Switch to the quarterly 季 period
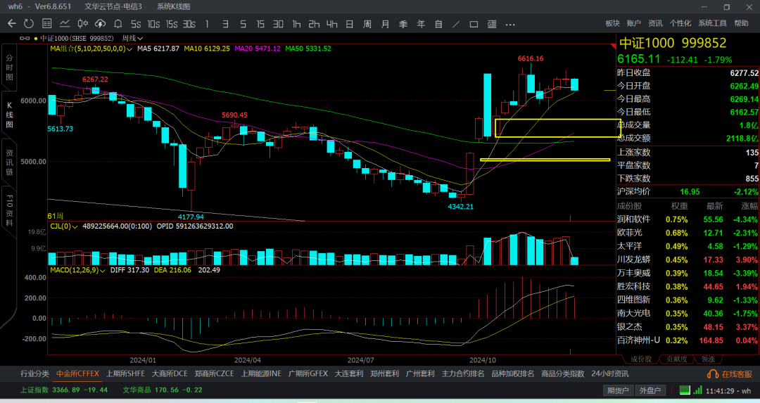Viewport: 760px width, 403px height. [403, 24]
